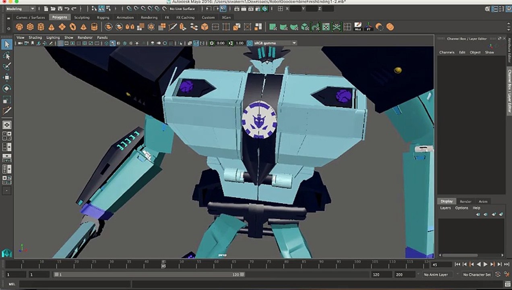
Task: Switch to the Curves / Surfaces shelf tab
Action: [x=31, y=17]
